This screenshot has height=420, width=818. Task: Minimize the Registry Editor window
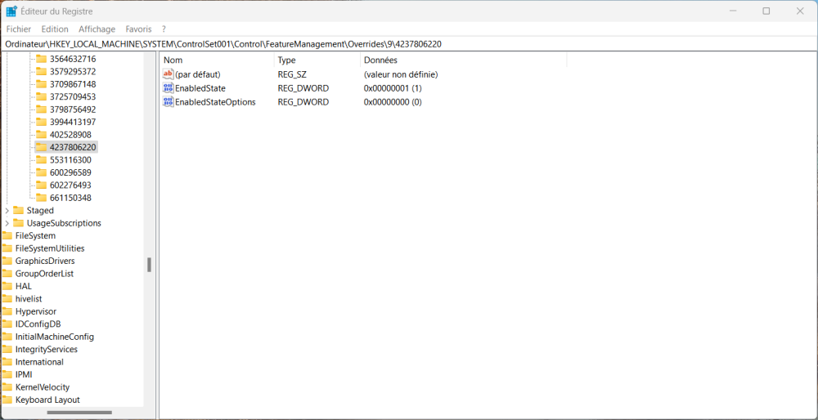point(732,11)
